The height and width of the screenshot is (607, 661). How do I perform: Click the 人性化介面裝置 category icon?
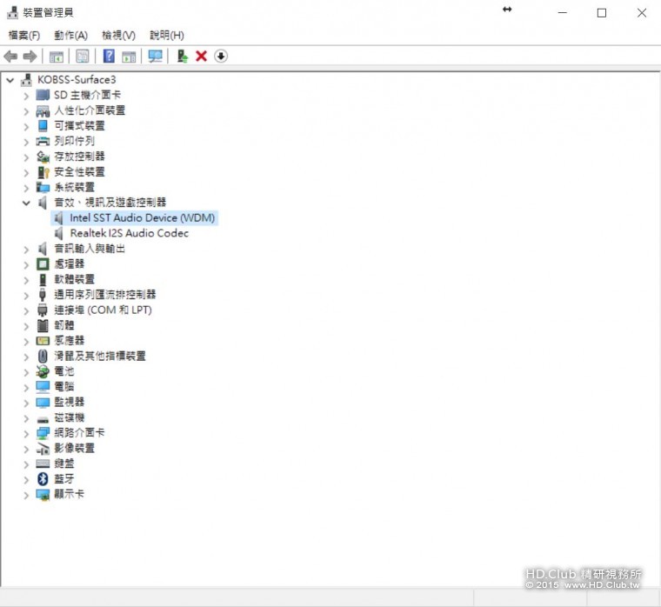click(x=43, y=110)
